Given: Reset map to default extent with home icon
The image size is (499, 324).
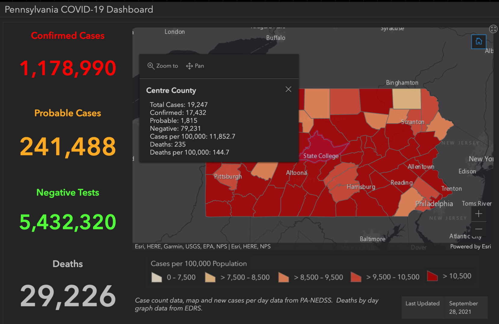Looking at the screenshot, I should 479,41.
